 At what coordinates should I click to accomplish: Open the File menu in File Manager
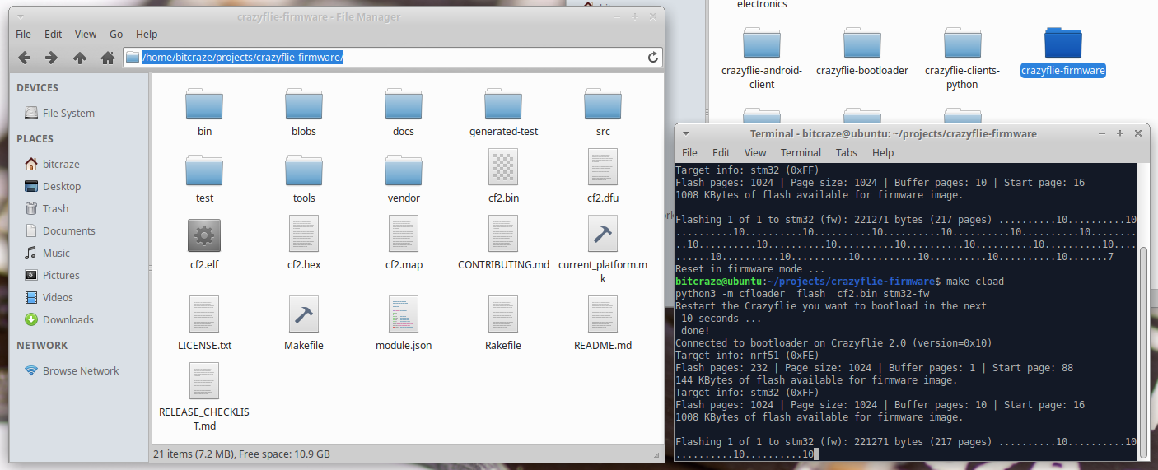23,35
